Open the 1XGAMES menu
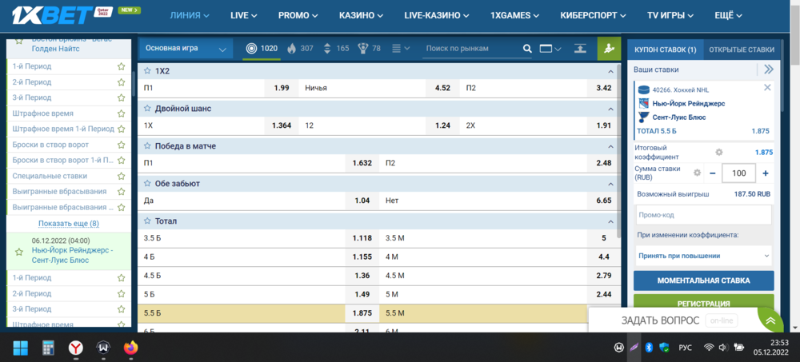The height and width of the screenshot is (362, 800). pos(514,15)
